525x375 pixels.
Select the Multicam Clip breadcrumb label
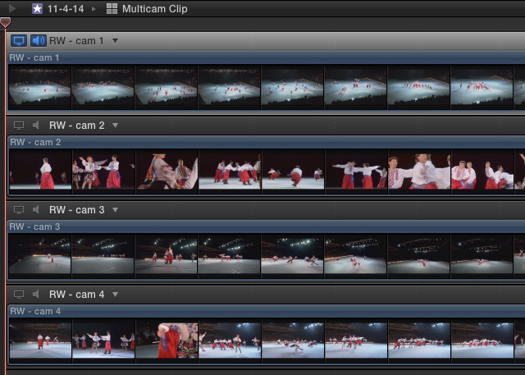pyautogui.click(x=155, y=9)
